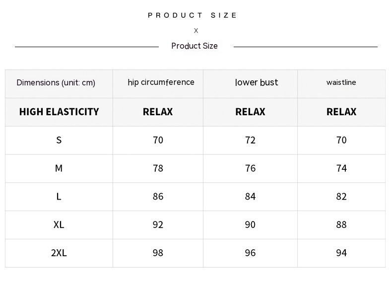This screenshot has height=282, width=392.
Task: Select the M size row label
Action: point(59,168)
